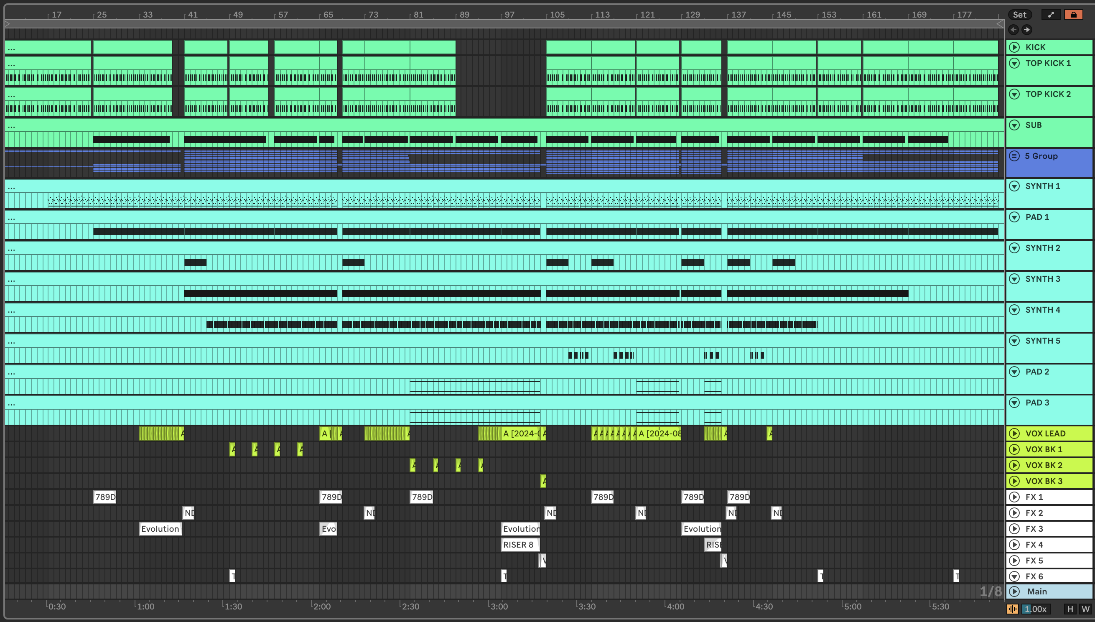Image resolution: width=1095 pixels, height=622 pixels.
Task: Collapse the PAD 2 track
Action: pyautogui.click(x=1014, y=372)
